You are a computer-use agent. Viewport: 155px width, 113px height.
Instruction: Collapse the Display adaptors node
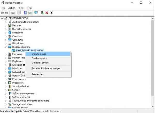click(6, 47)
